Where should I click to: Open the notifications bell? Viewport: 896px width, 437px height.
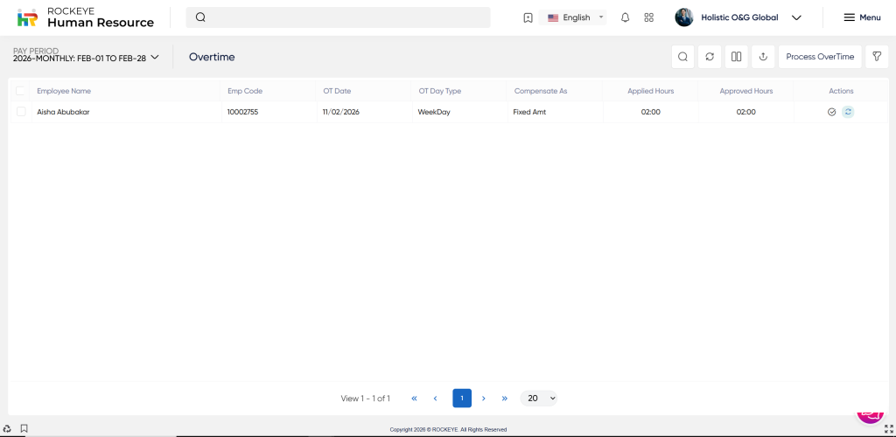click(625, 17)
